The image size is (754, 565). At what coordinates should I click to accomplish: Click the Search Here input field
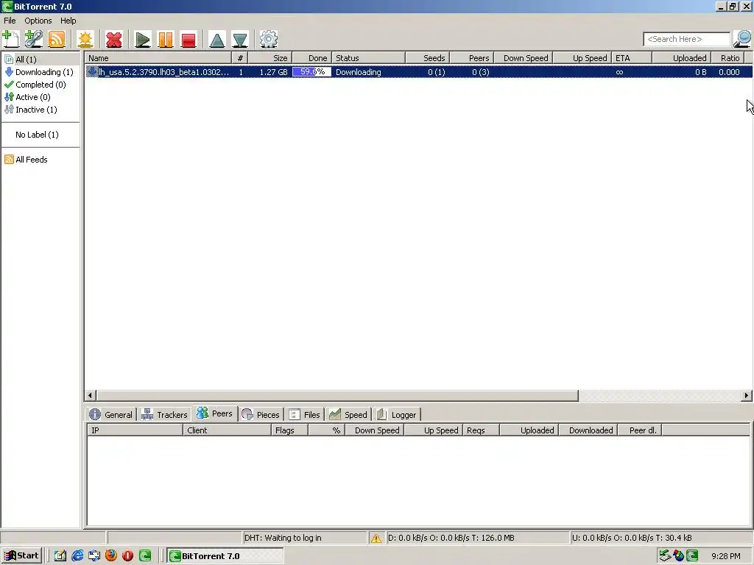[x=687, y=39]
